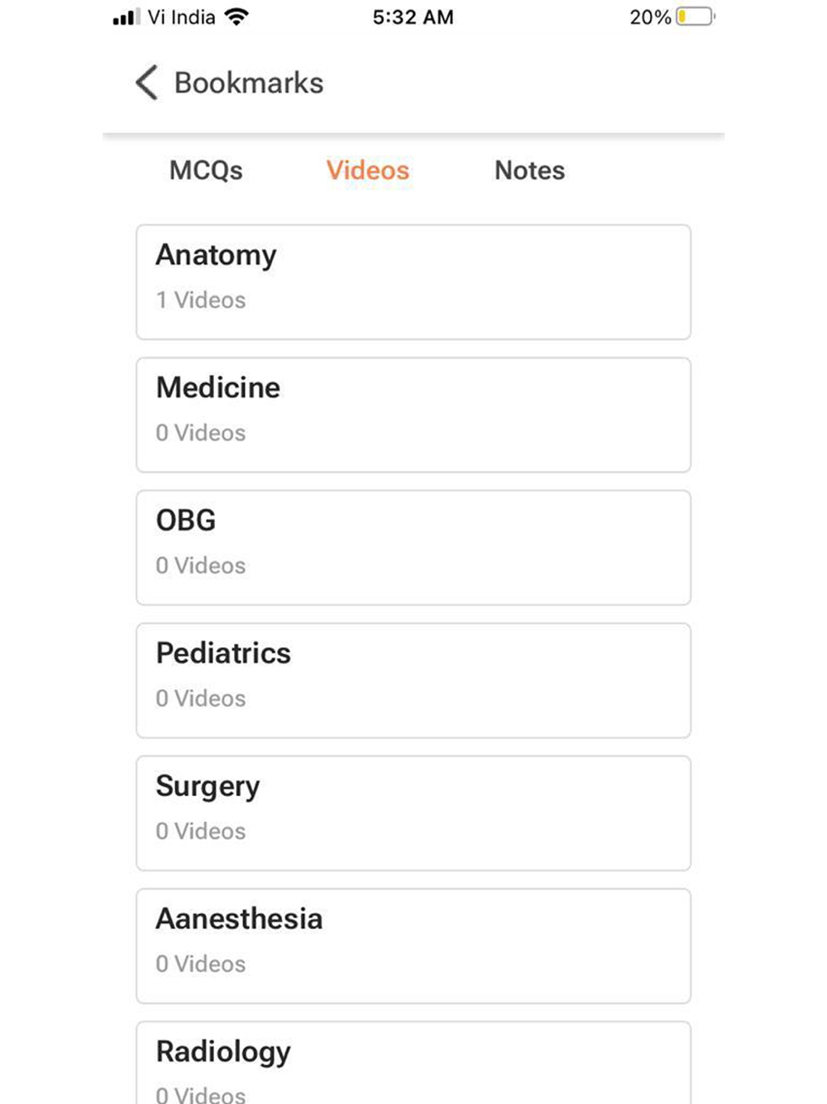Tap the 5:32 AM clock
827x1104 pixels.
coord(413,17)
